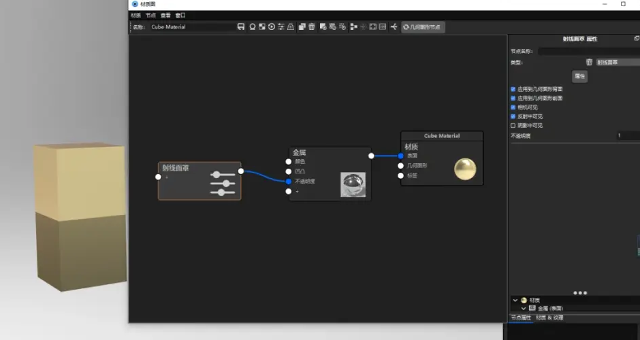Switch to the 节点属性 tab
Screen dimensions: 640x340
(x=522, y=318)
